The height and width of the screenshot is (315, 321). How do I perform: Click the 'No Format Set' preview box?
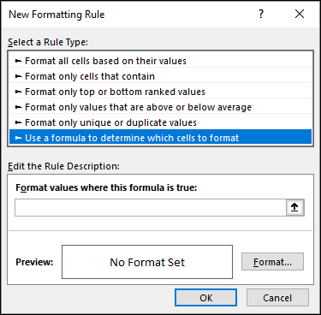[147, 262]
